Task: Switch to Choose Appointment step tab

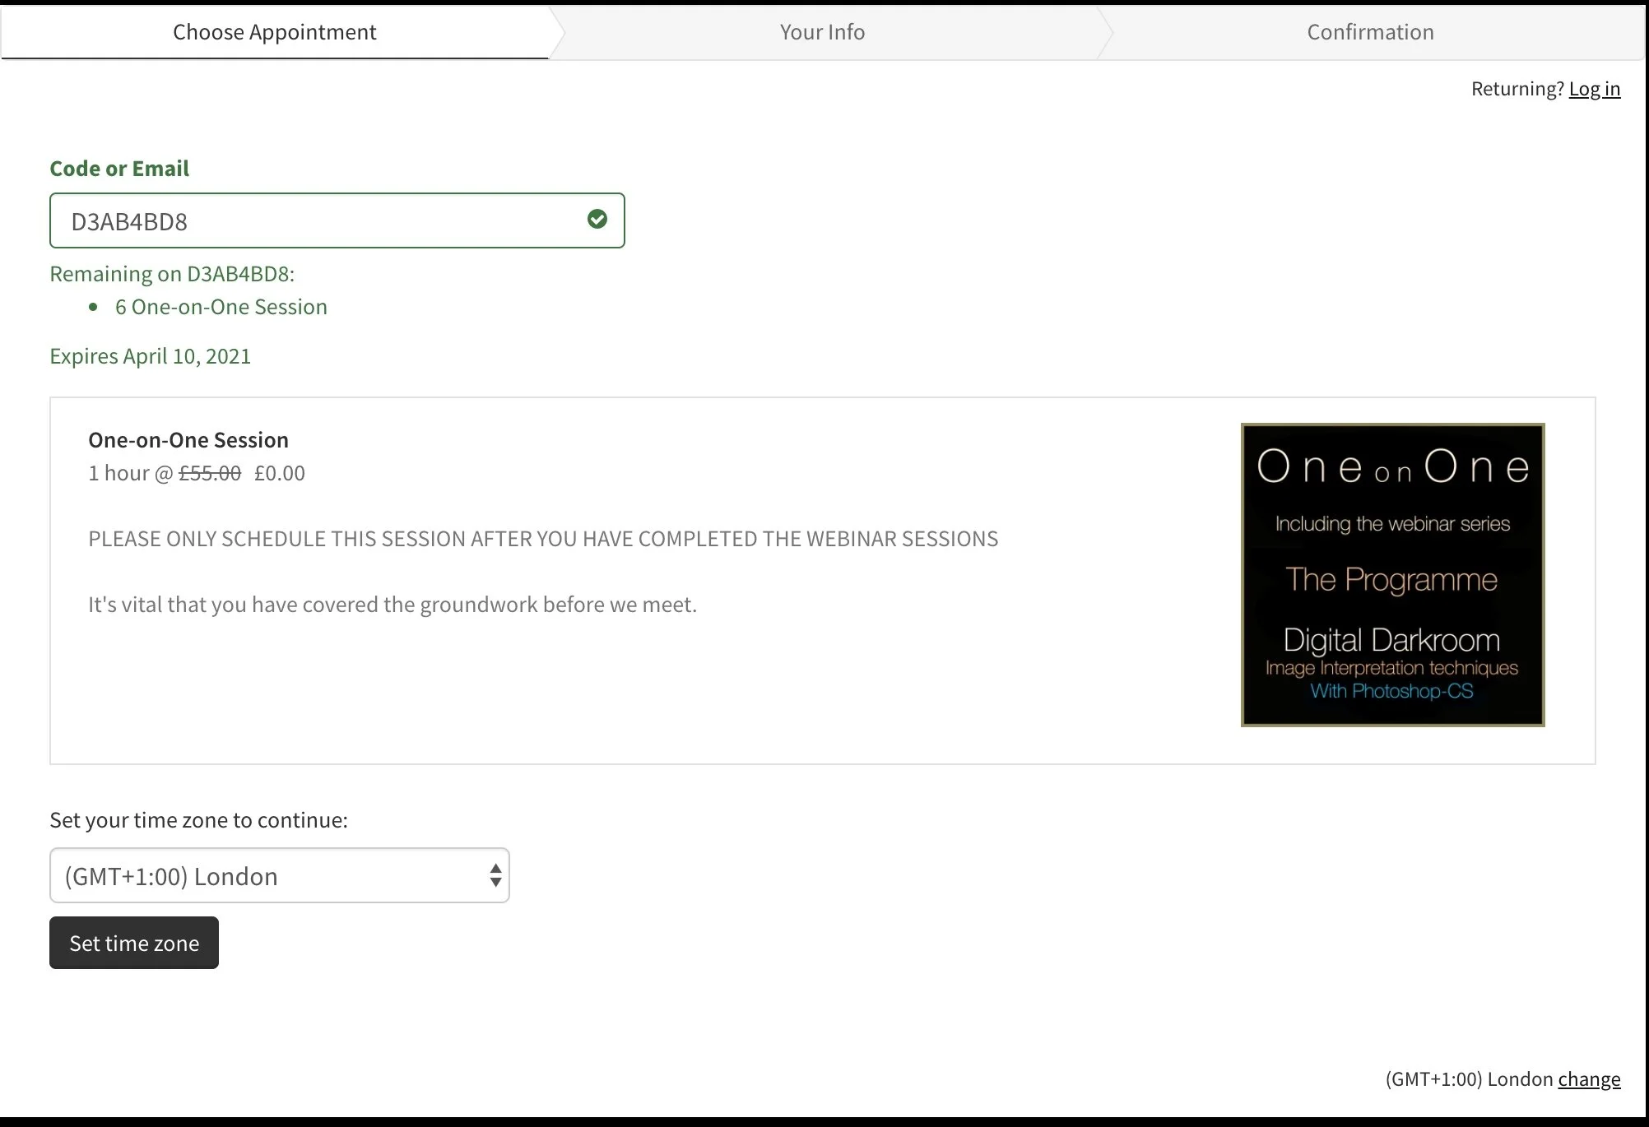Action: click(274, 32)
